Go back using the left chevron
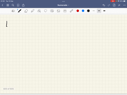Viewport: 127px width, 95px height. 2,5
